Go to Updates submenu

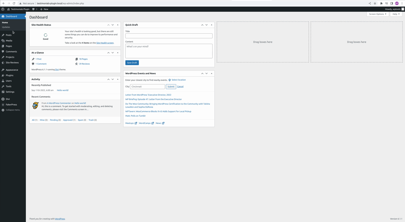[6, 27]
